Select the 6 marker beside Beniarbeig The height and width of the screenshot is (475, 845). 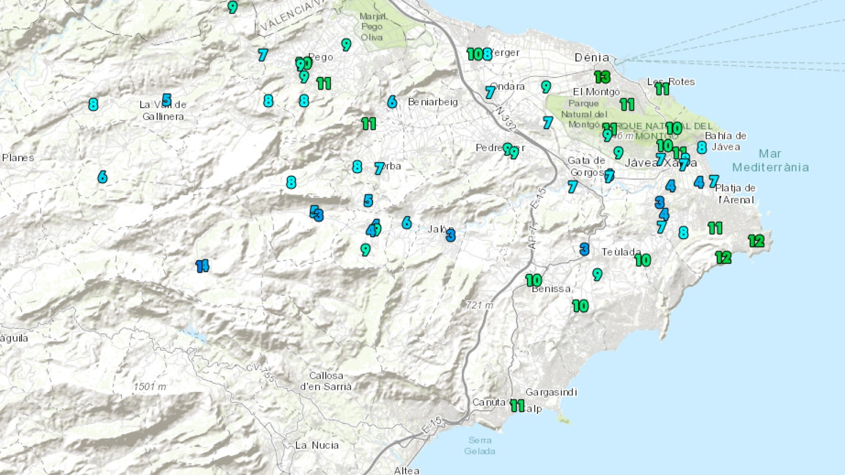392,102
